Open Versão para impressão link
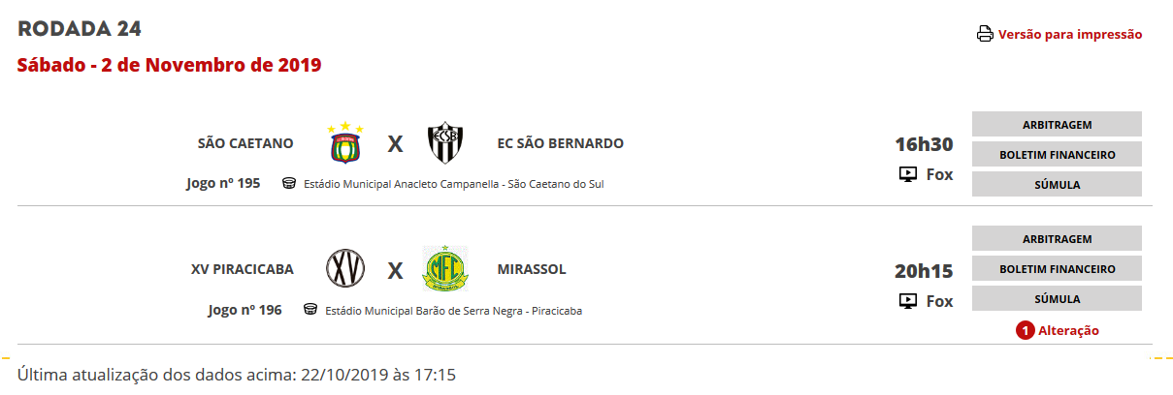Screen dimensions: 1173x395 1070,35
